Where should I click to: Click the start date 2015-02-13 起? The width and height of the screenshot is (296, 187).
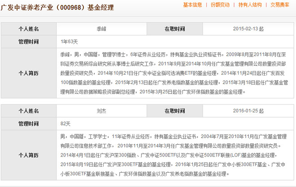tap(248, 29)
